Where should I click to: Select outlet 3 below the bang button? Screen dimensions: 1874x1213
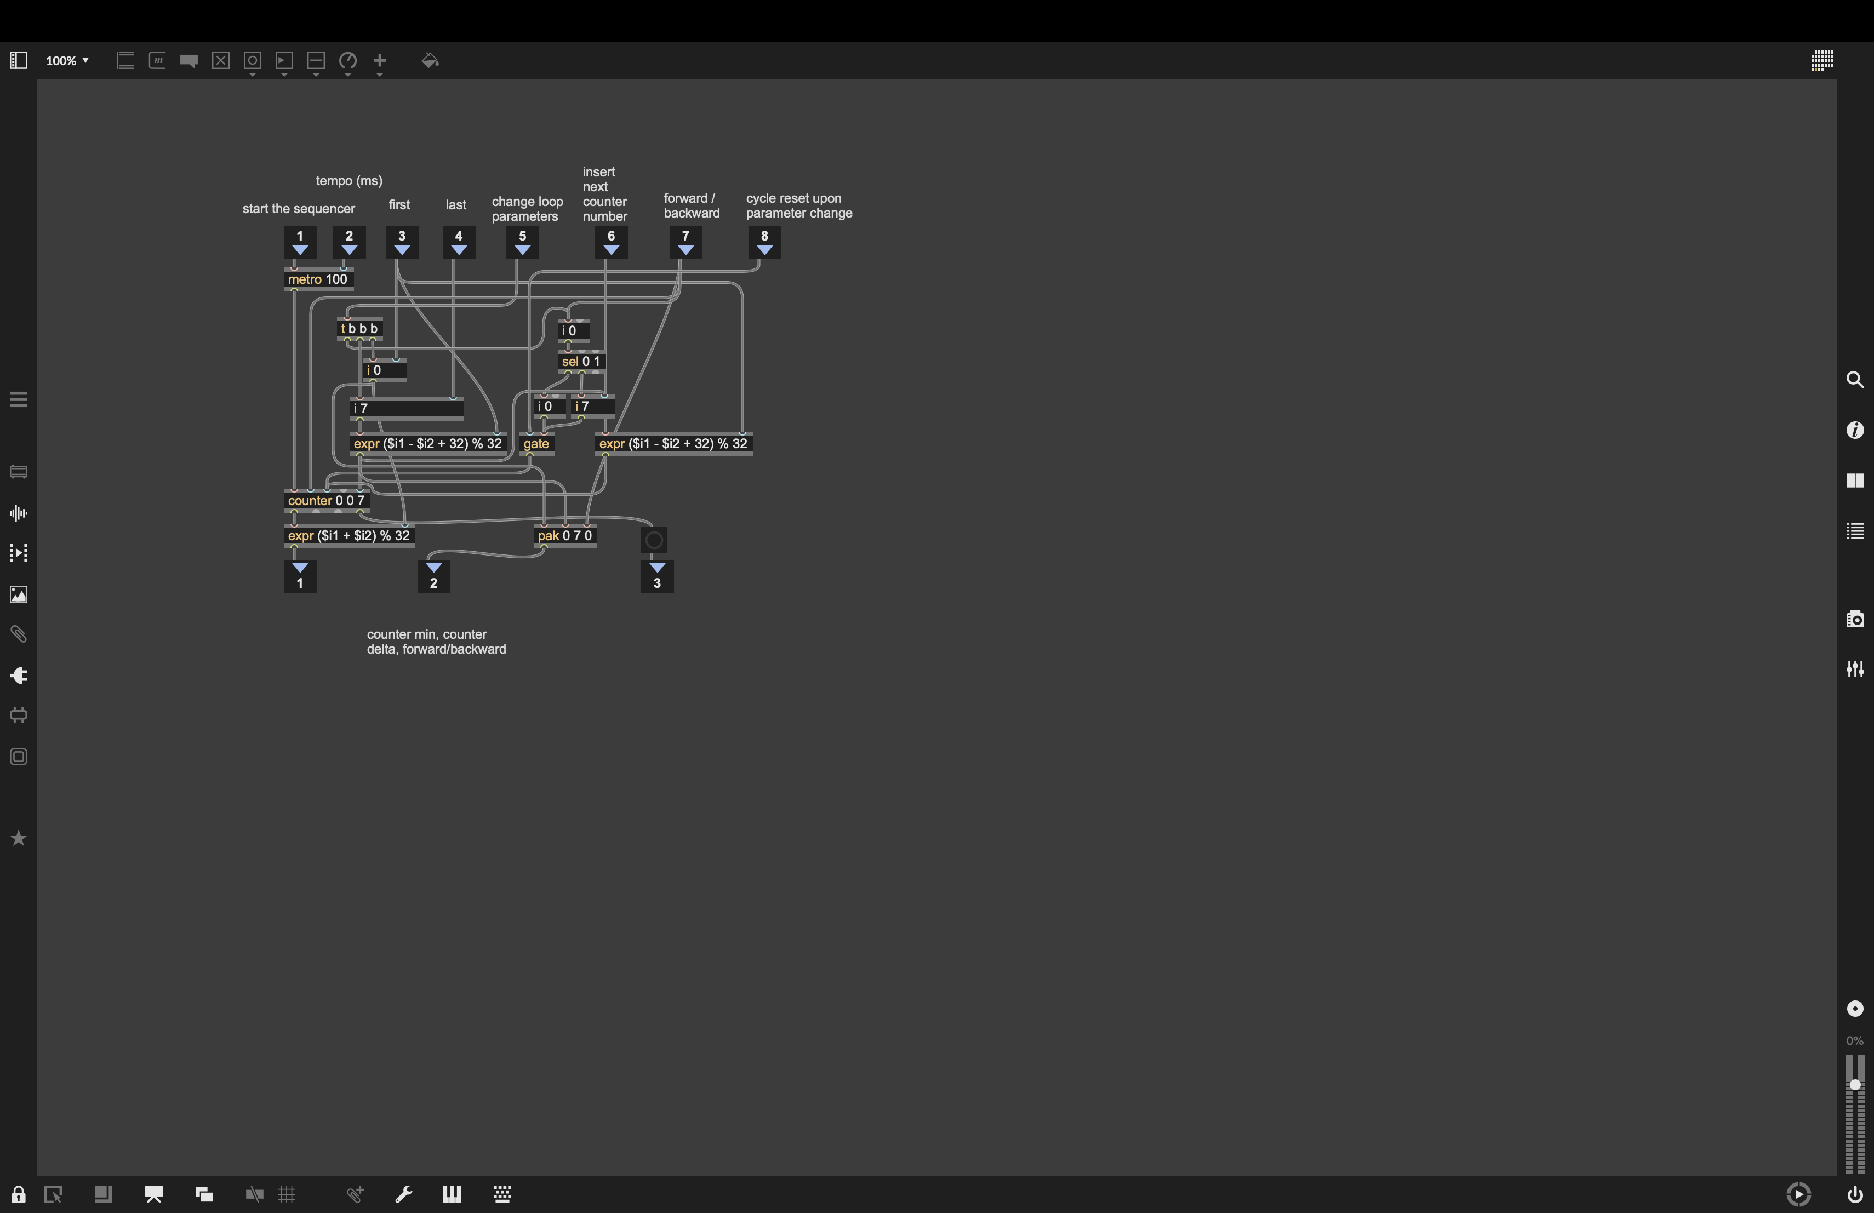658,576
